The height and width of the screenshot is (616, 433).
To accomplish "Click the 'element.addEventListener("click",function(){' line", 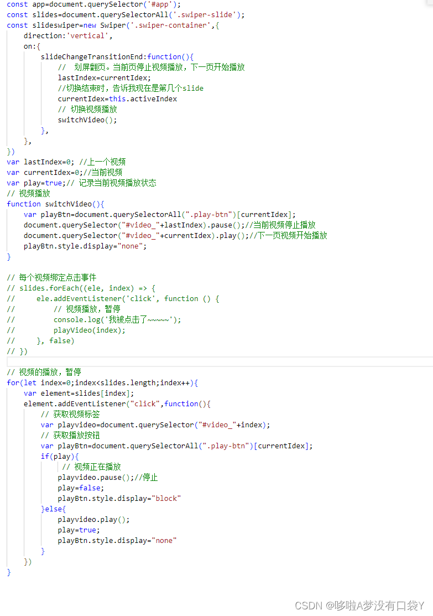I will [x=117, y=404].
